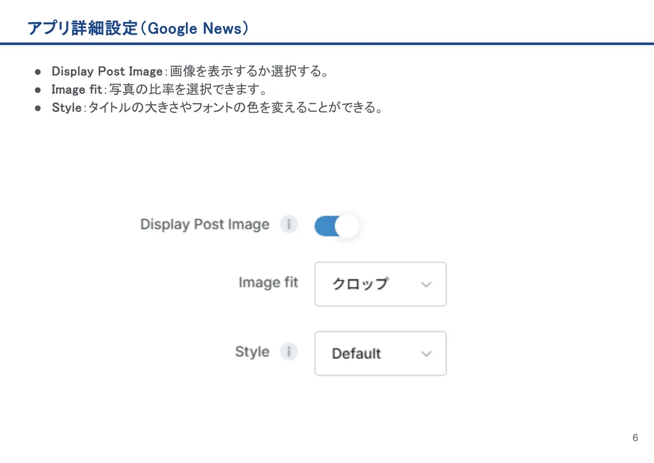Toggle the Display Post Image switch
Viewport: 654px width, 463px height.
click(337, 226)
